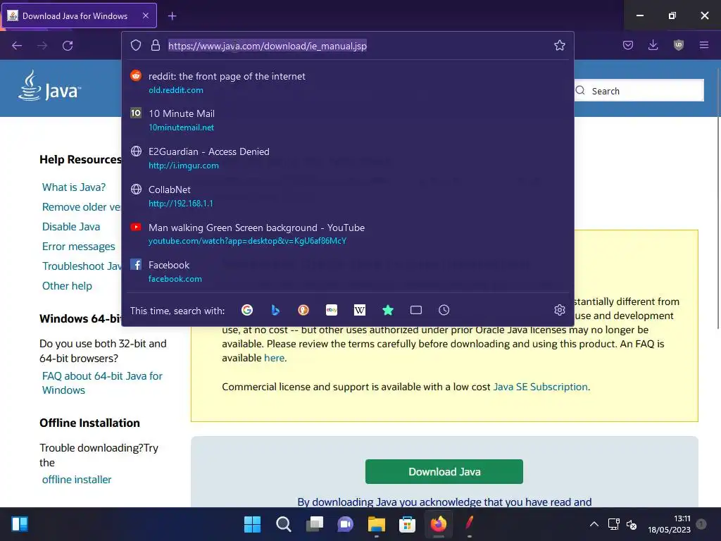
Task: Choose the E2Guardian Access Denied suggestion
Action: (x=347, y=158)
